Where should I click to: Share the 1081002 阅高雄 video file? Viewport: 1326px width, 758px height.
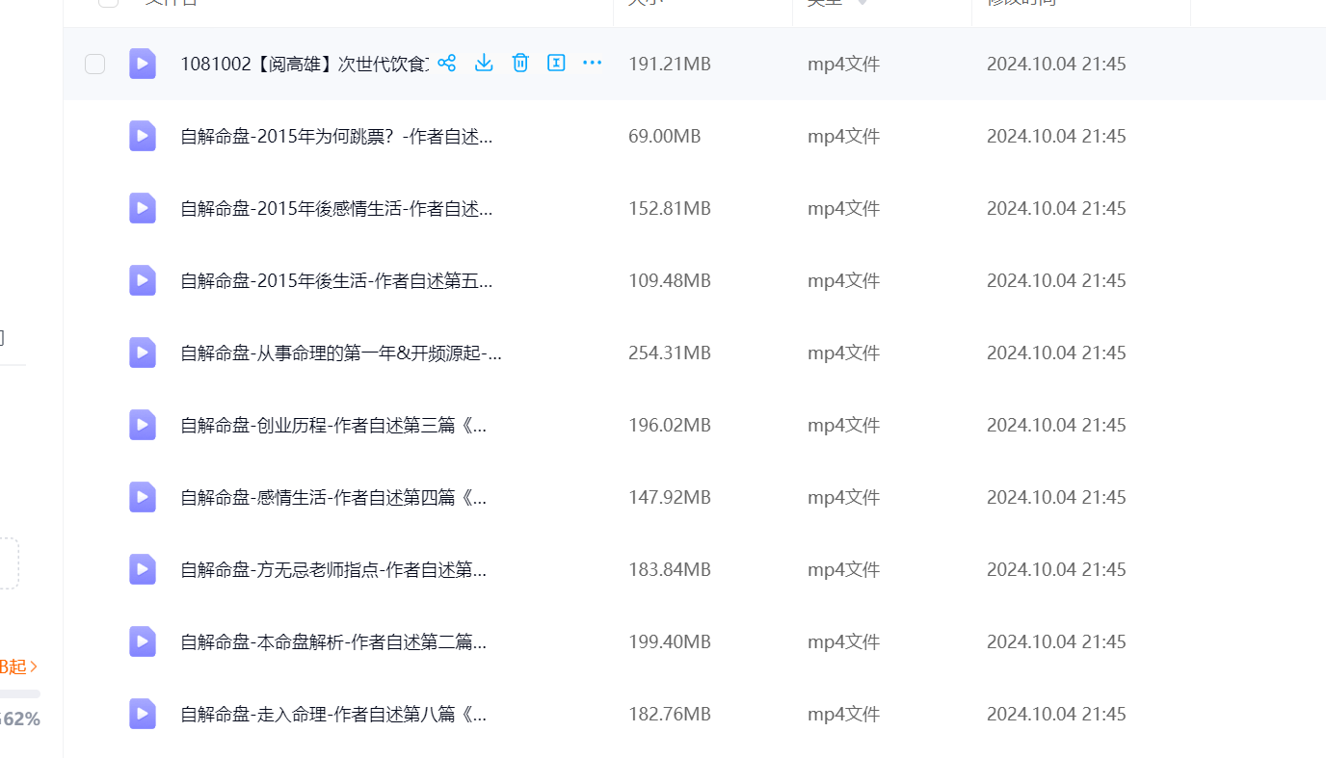(446, 64)
